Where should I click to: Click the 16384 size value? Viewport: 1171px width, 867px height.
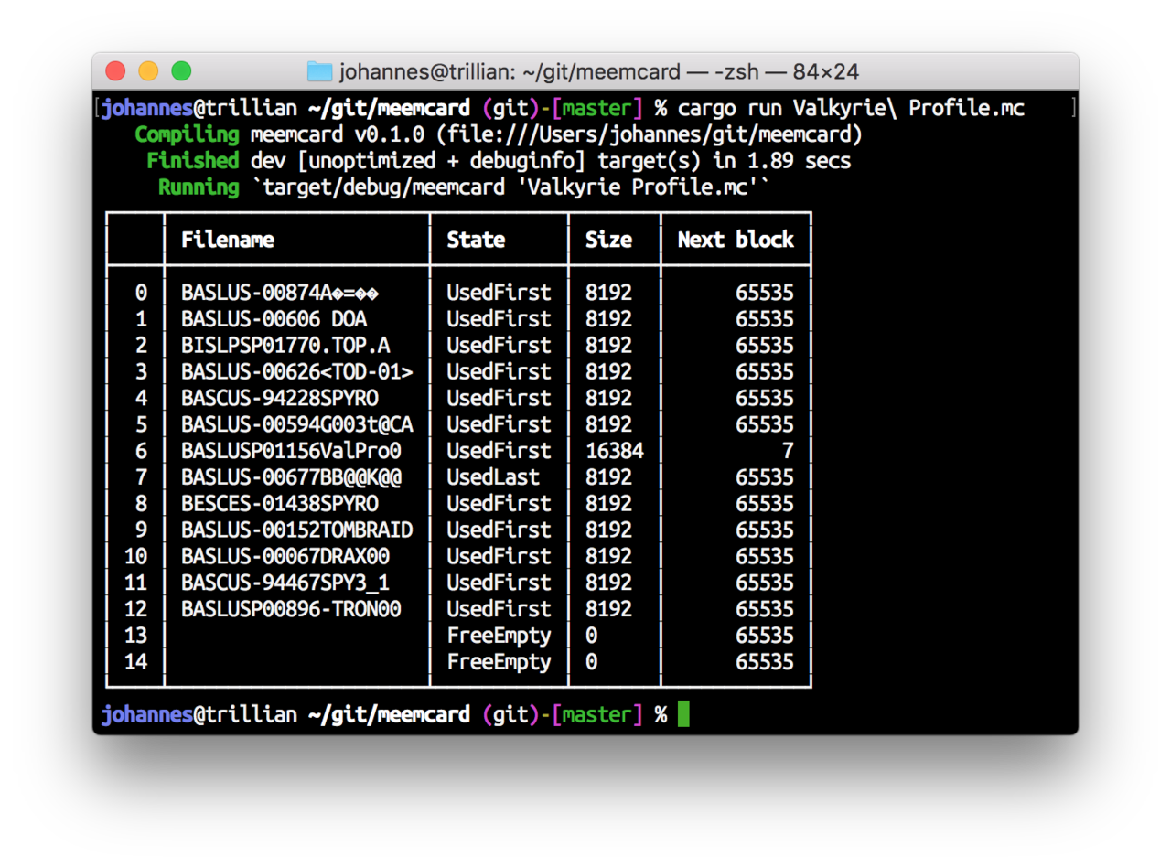(x=615, y=451)
